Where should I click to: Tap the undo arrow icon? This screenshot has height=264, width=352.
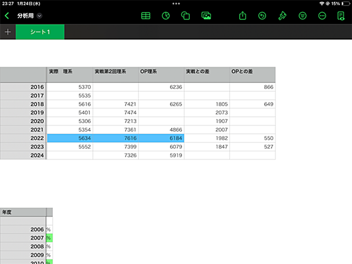pos(262,16)
